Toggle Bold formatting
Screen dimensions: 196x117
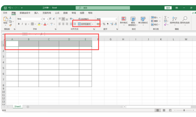pos(19,24)
